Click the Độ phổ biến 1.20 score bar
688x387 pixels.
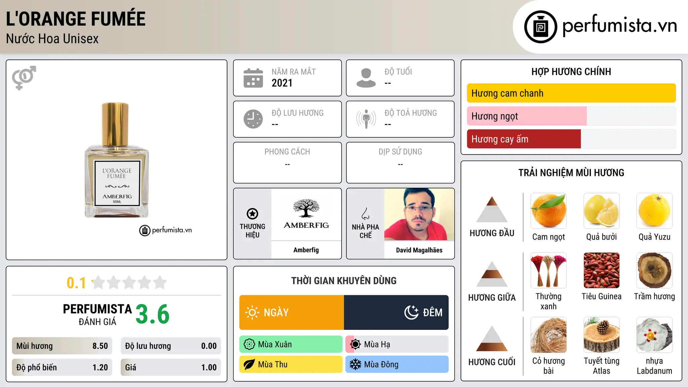[x=62, y=368]
